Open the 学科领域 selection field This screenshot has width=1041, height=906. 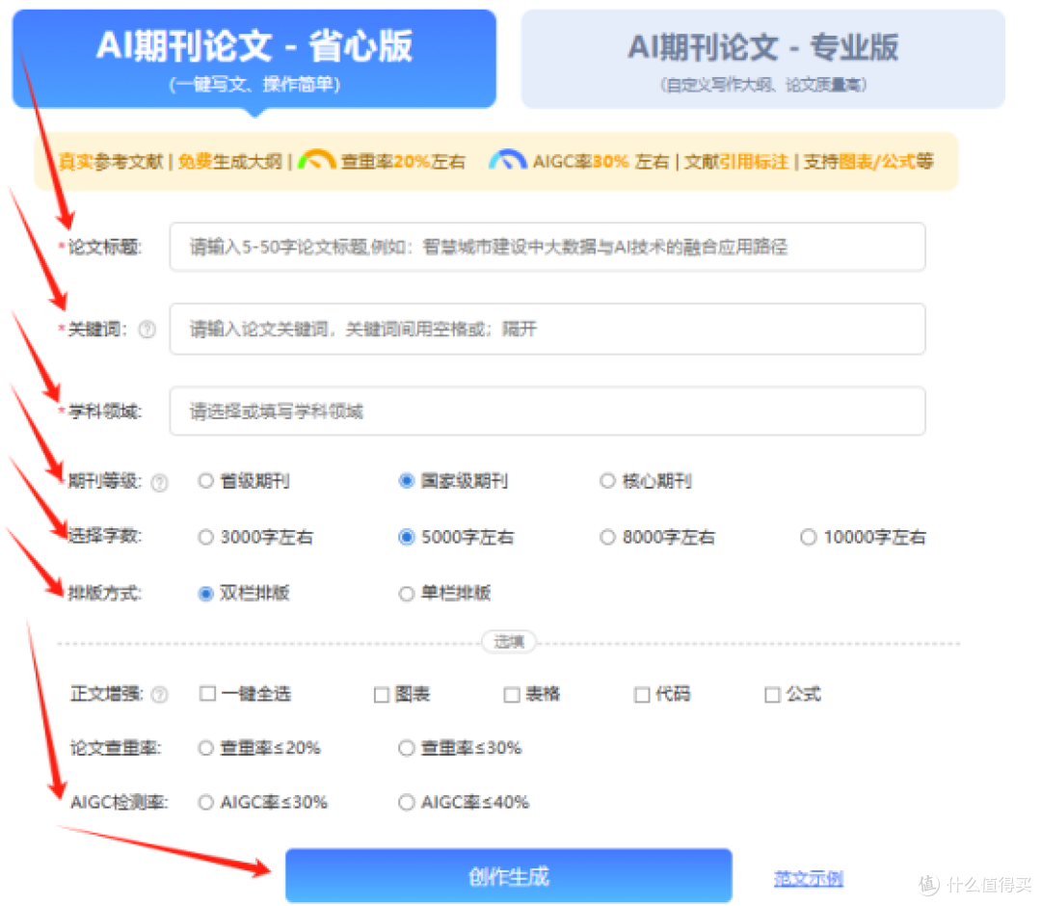point(547,412)
